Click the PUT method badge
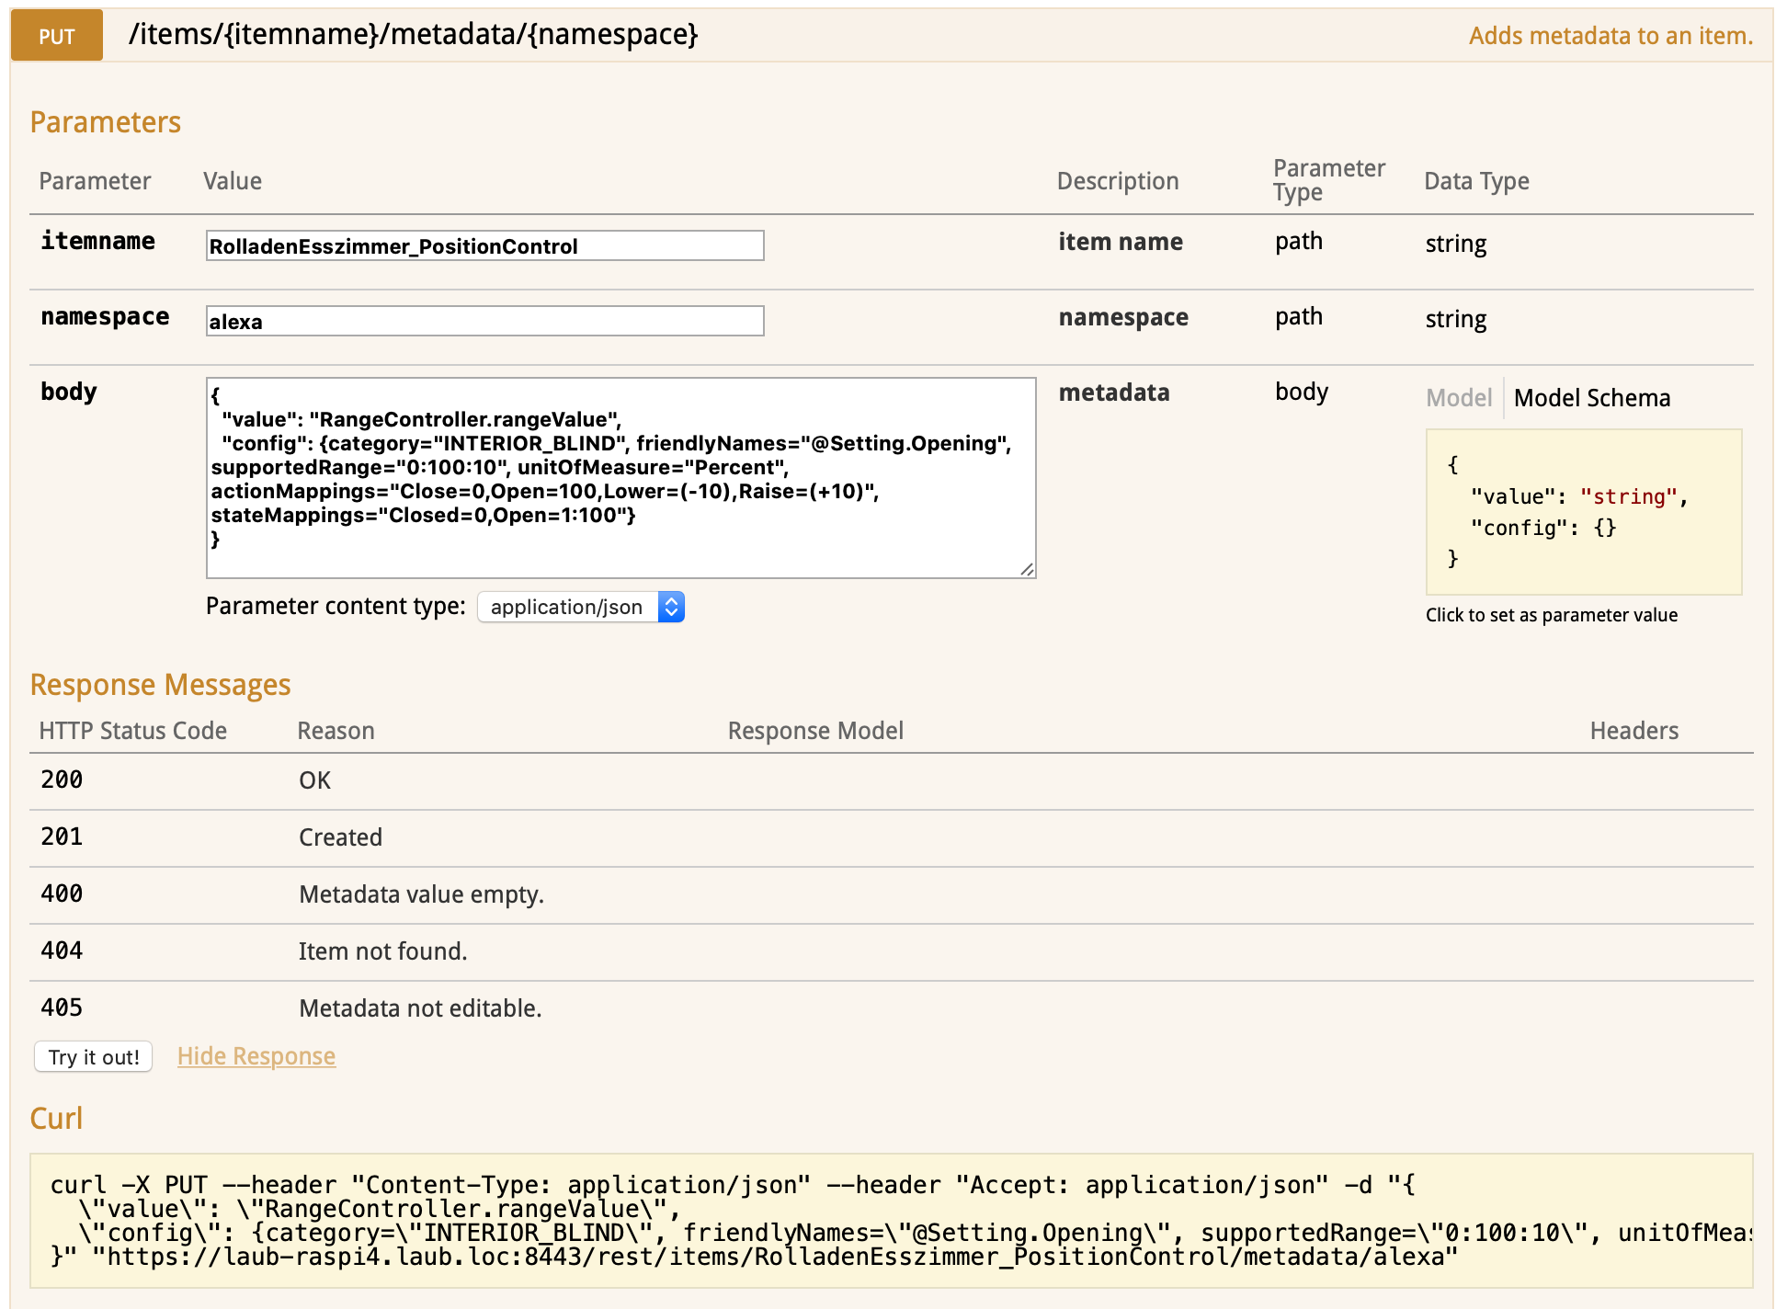This screenshot has height=1309, width=1787. tap(57, 36)
